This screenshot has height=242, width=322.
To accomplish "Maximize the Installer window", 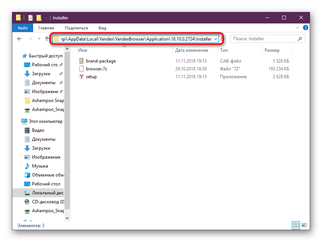I will [x=284, y=17].
